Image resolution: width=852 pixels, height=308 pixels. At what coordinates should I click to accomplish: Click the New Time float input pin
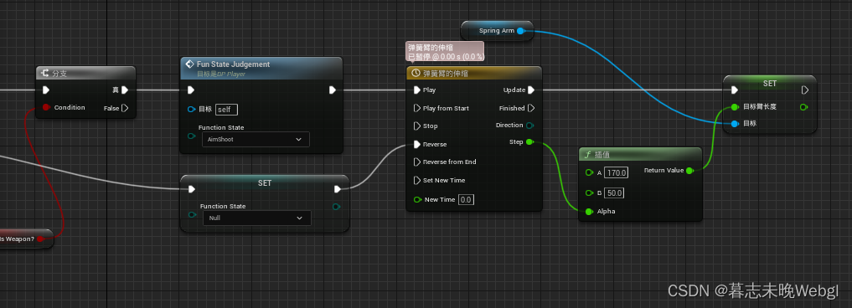pyautogui.click(x=417, y=199)
